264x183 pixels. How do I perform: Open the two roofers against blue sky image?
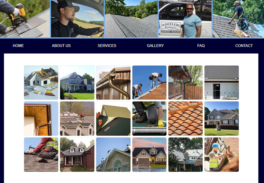pos(149,83)
